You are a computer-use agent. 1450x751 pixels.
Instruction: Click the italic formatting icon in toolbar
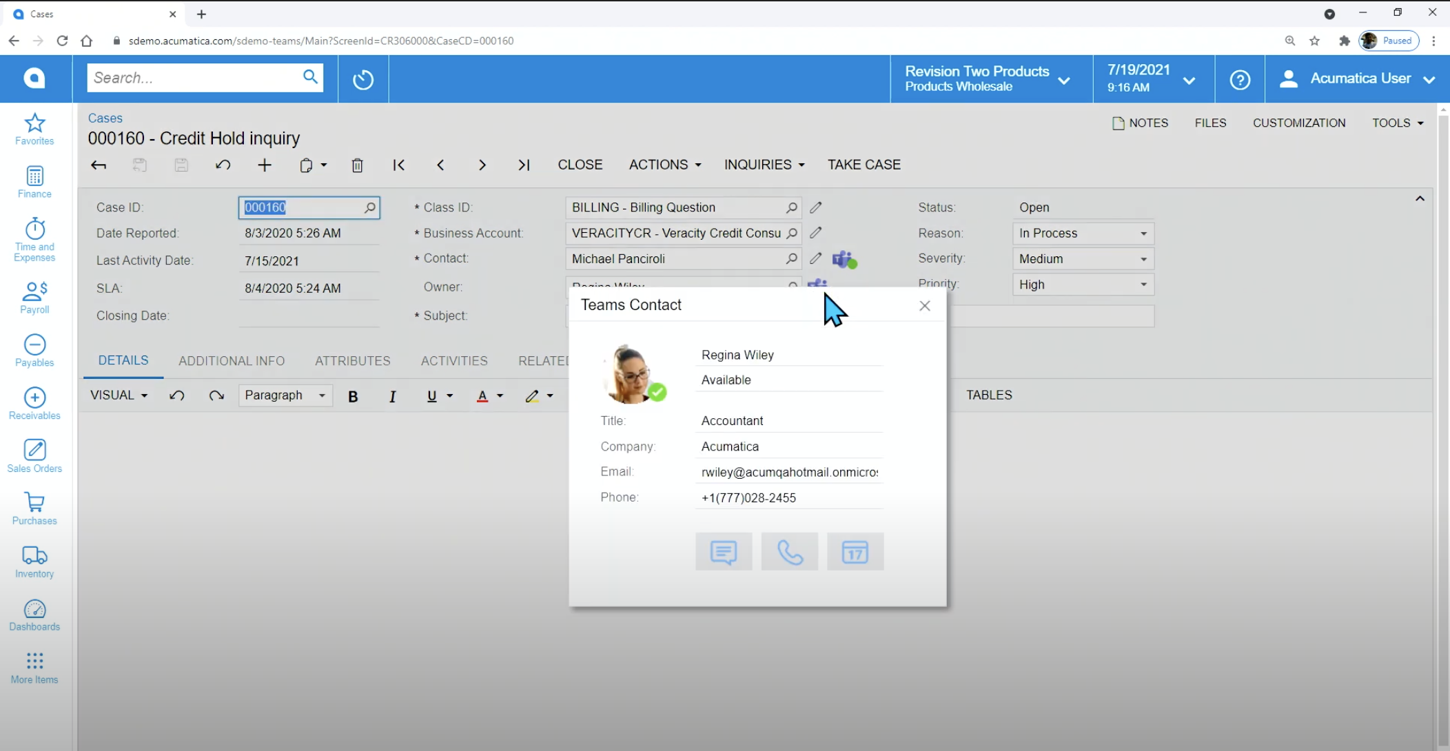click(393, 395)
